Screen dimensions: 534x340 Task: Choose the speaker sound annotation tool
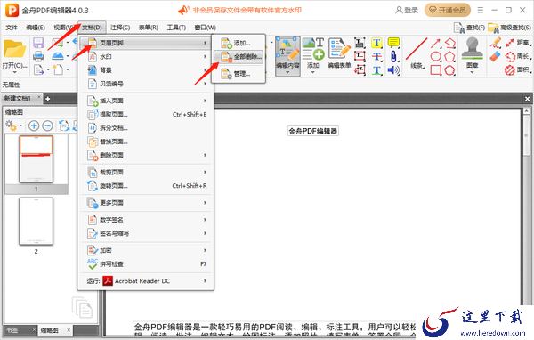click(393, 70)
